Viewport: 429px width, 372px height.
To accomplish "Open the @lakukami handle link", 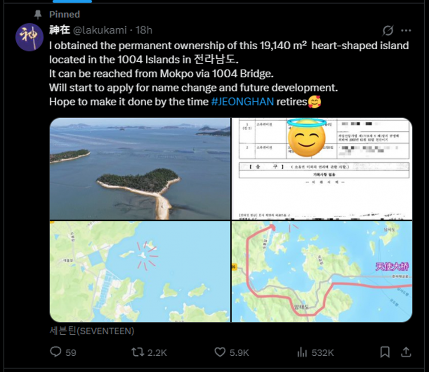I will coord(101,30).
